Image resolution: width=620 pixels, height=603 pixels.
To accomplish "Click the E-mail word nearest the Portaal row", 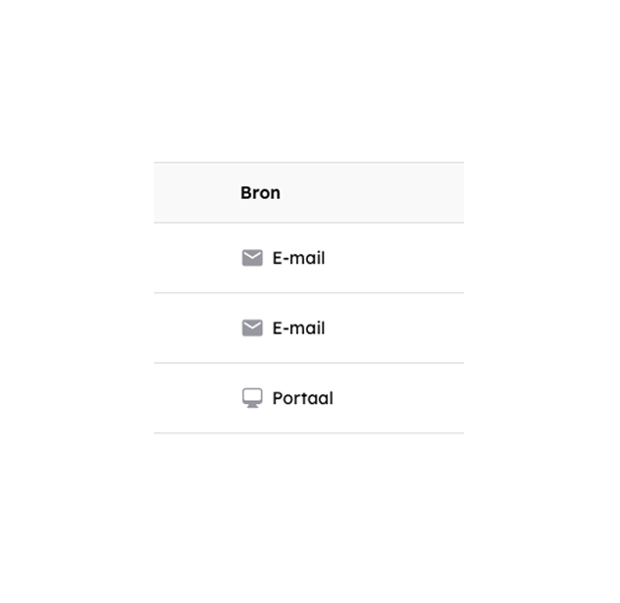I will click(x=298, y=328).
